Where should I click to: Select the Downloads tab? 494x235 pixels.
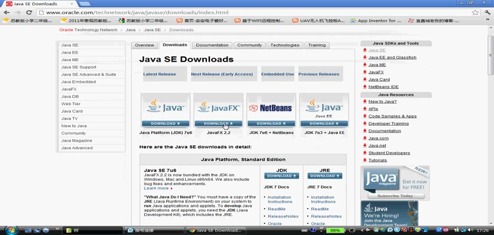(x=175, y=45)
